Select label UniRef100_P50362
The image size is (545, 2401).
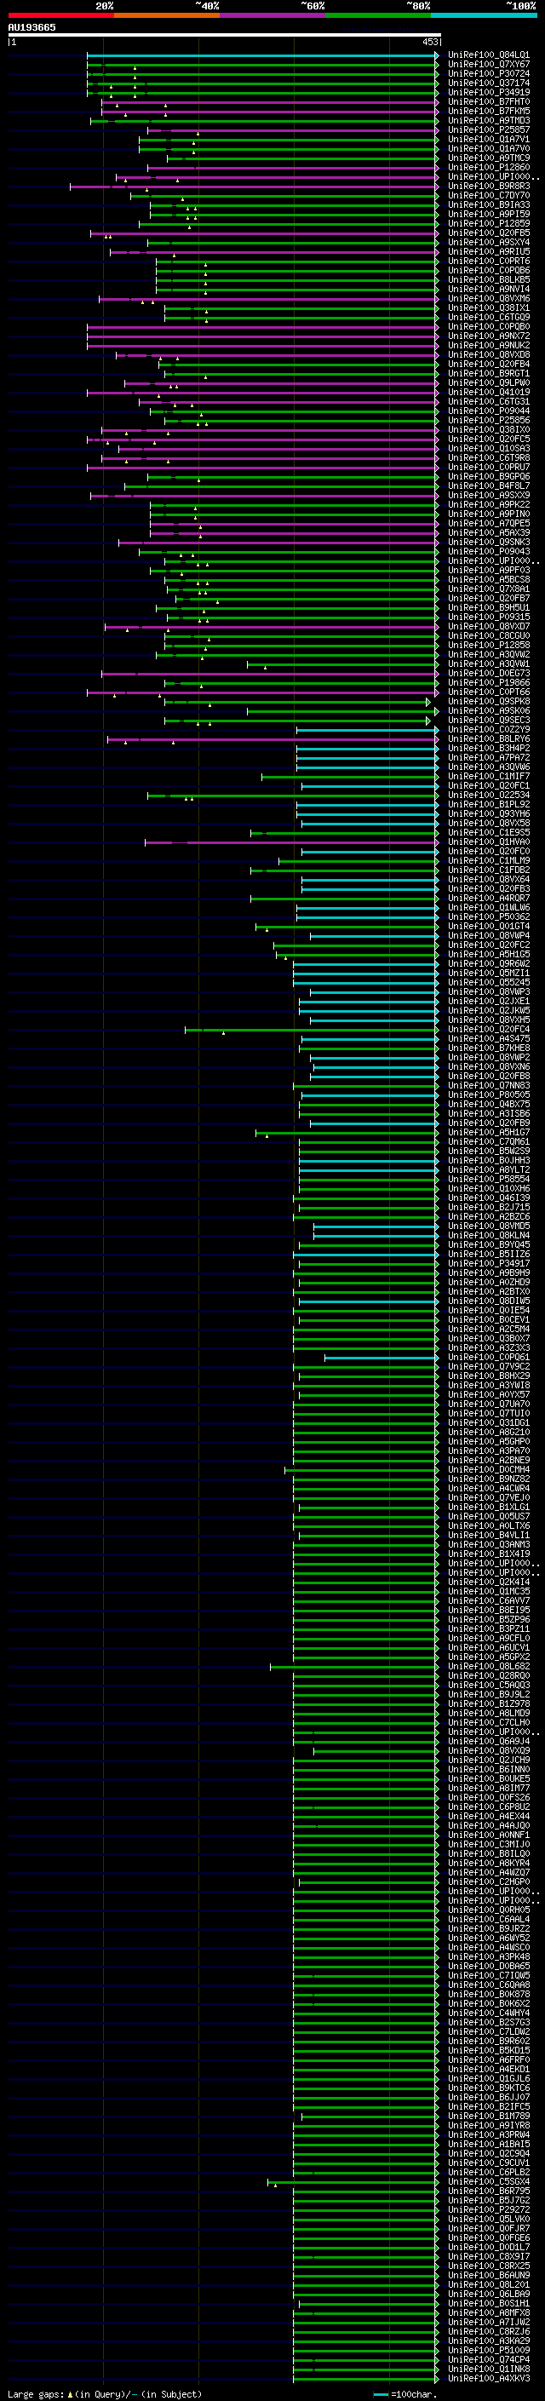pos(489,917)
